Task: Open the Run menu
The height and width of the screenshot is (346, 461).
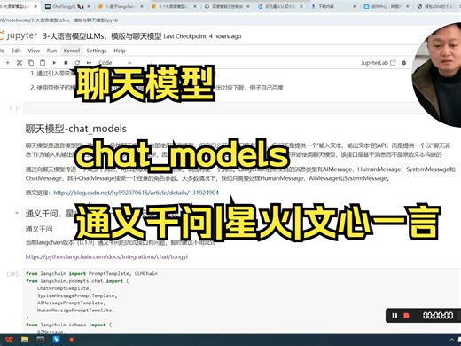Action: [x=51, y=51]
